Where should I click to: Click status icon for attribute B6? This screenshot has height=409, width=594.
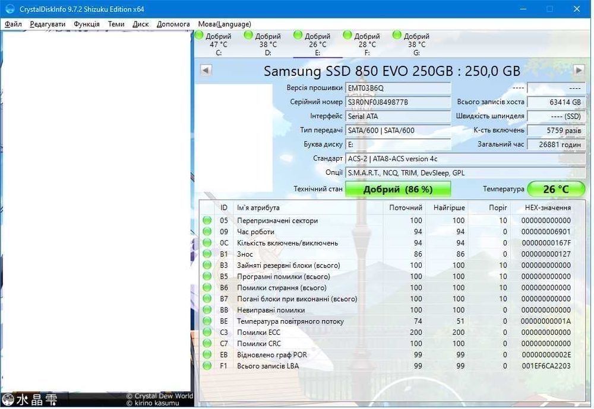point(207,287)
